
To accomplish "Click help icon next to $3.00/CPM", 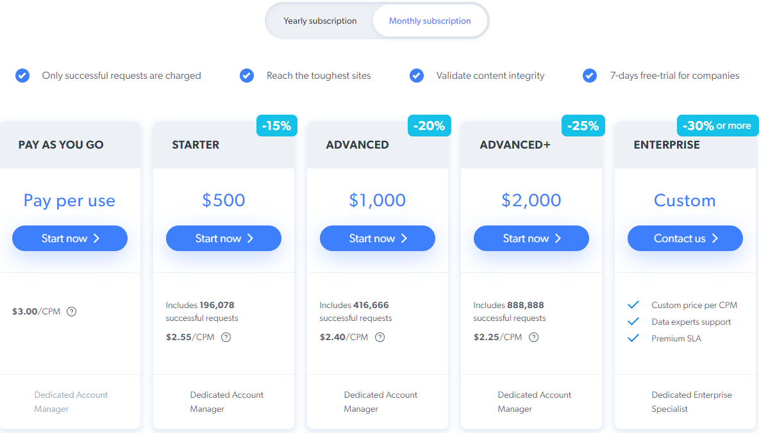I will [72, 312].
